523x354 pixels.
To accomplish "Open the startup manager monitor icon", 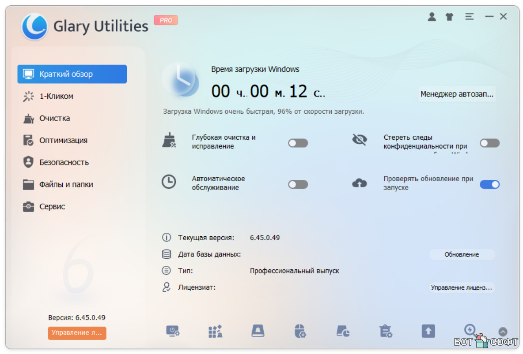I will pos(173,332).
